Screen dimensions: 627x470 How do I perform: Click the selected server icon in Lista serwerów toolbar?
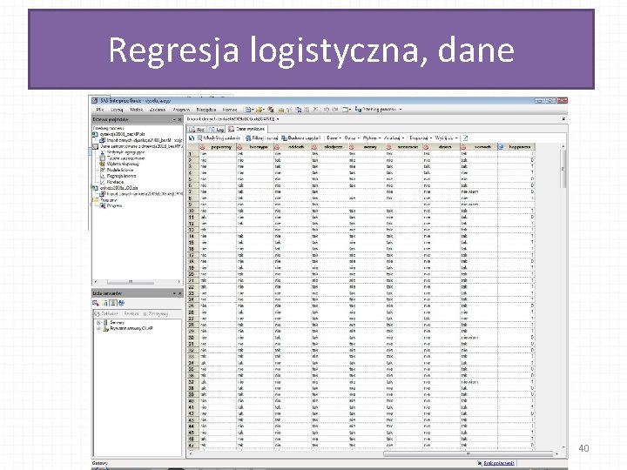(x=113, y=303)
